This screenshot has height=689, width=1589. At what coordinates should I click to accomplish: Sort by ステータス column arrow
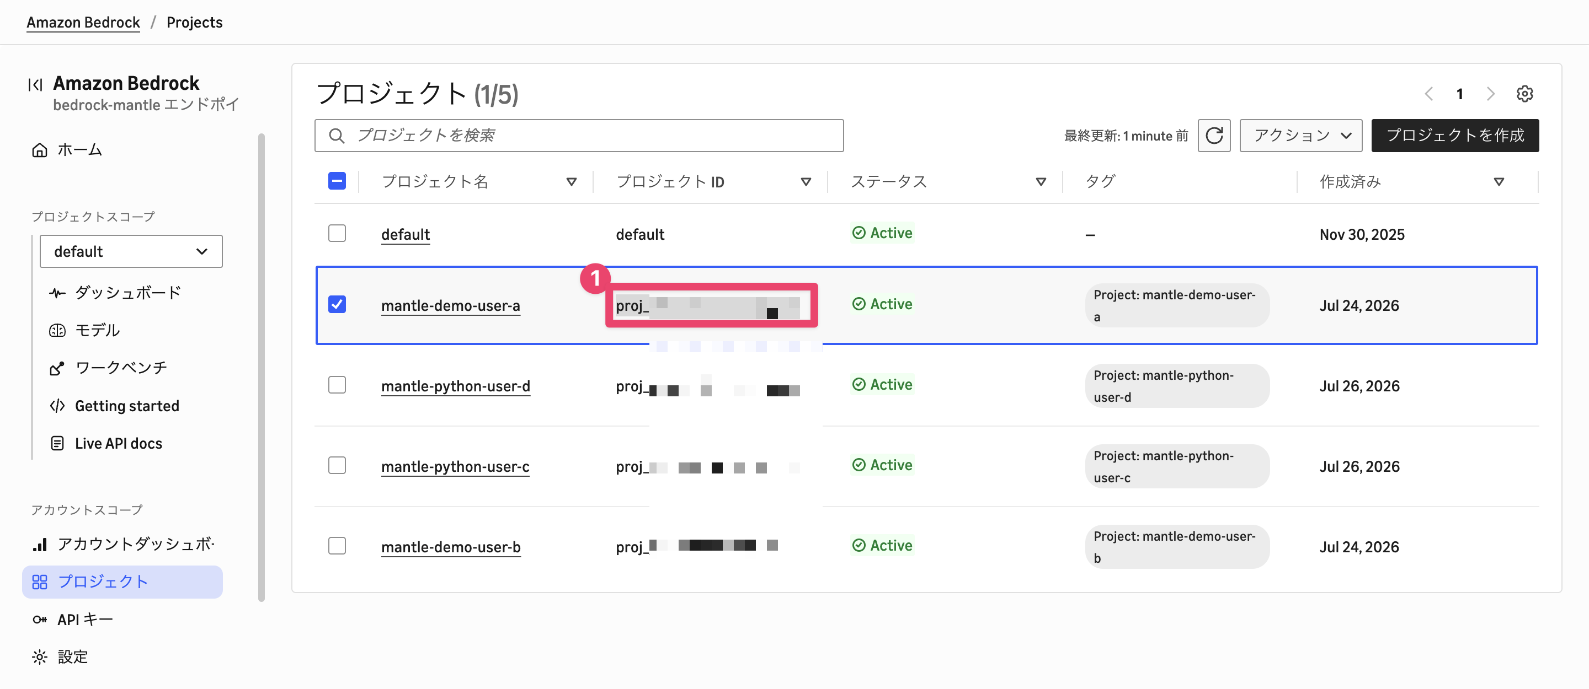click(1041, 182)
